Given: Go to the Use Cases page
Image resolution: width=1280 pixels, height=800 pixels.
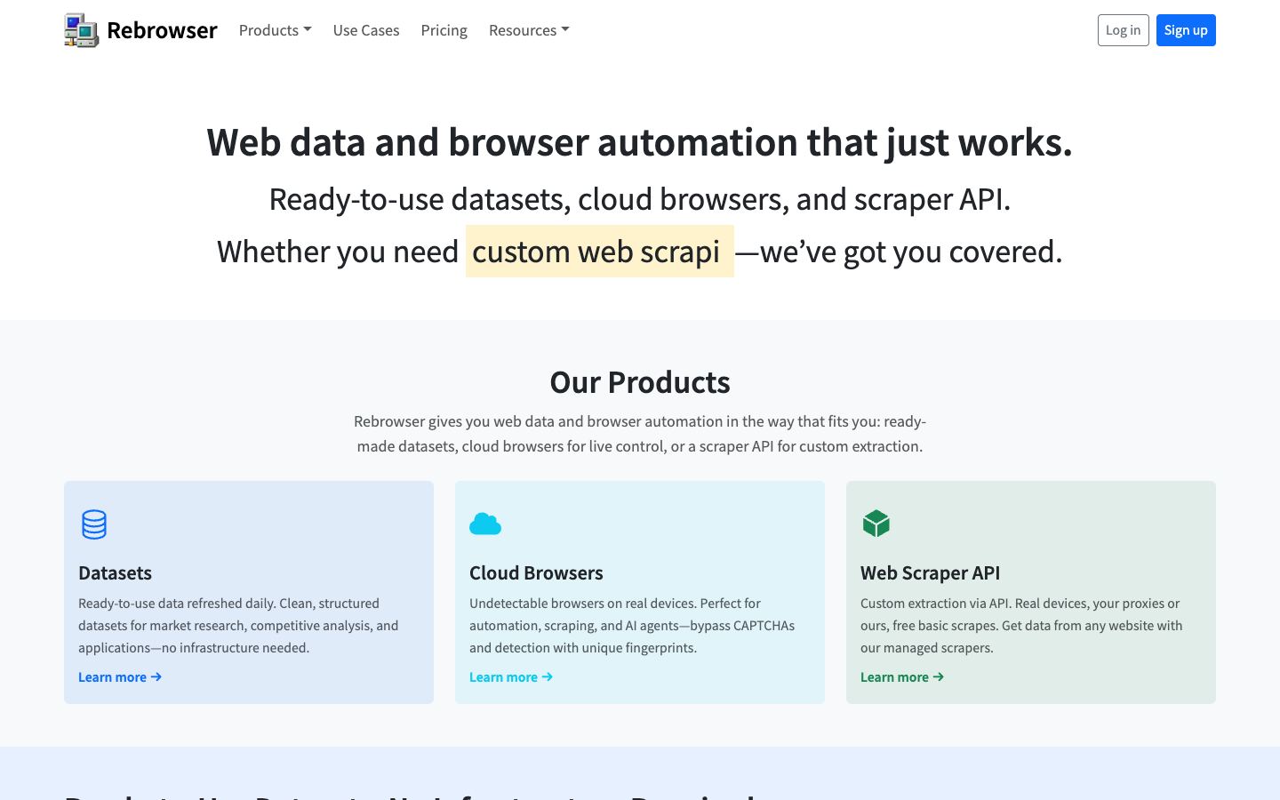Looking at the screenshot, I should click(366, 30).
